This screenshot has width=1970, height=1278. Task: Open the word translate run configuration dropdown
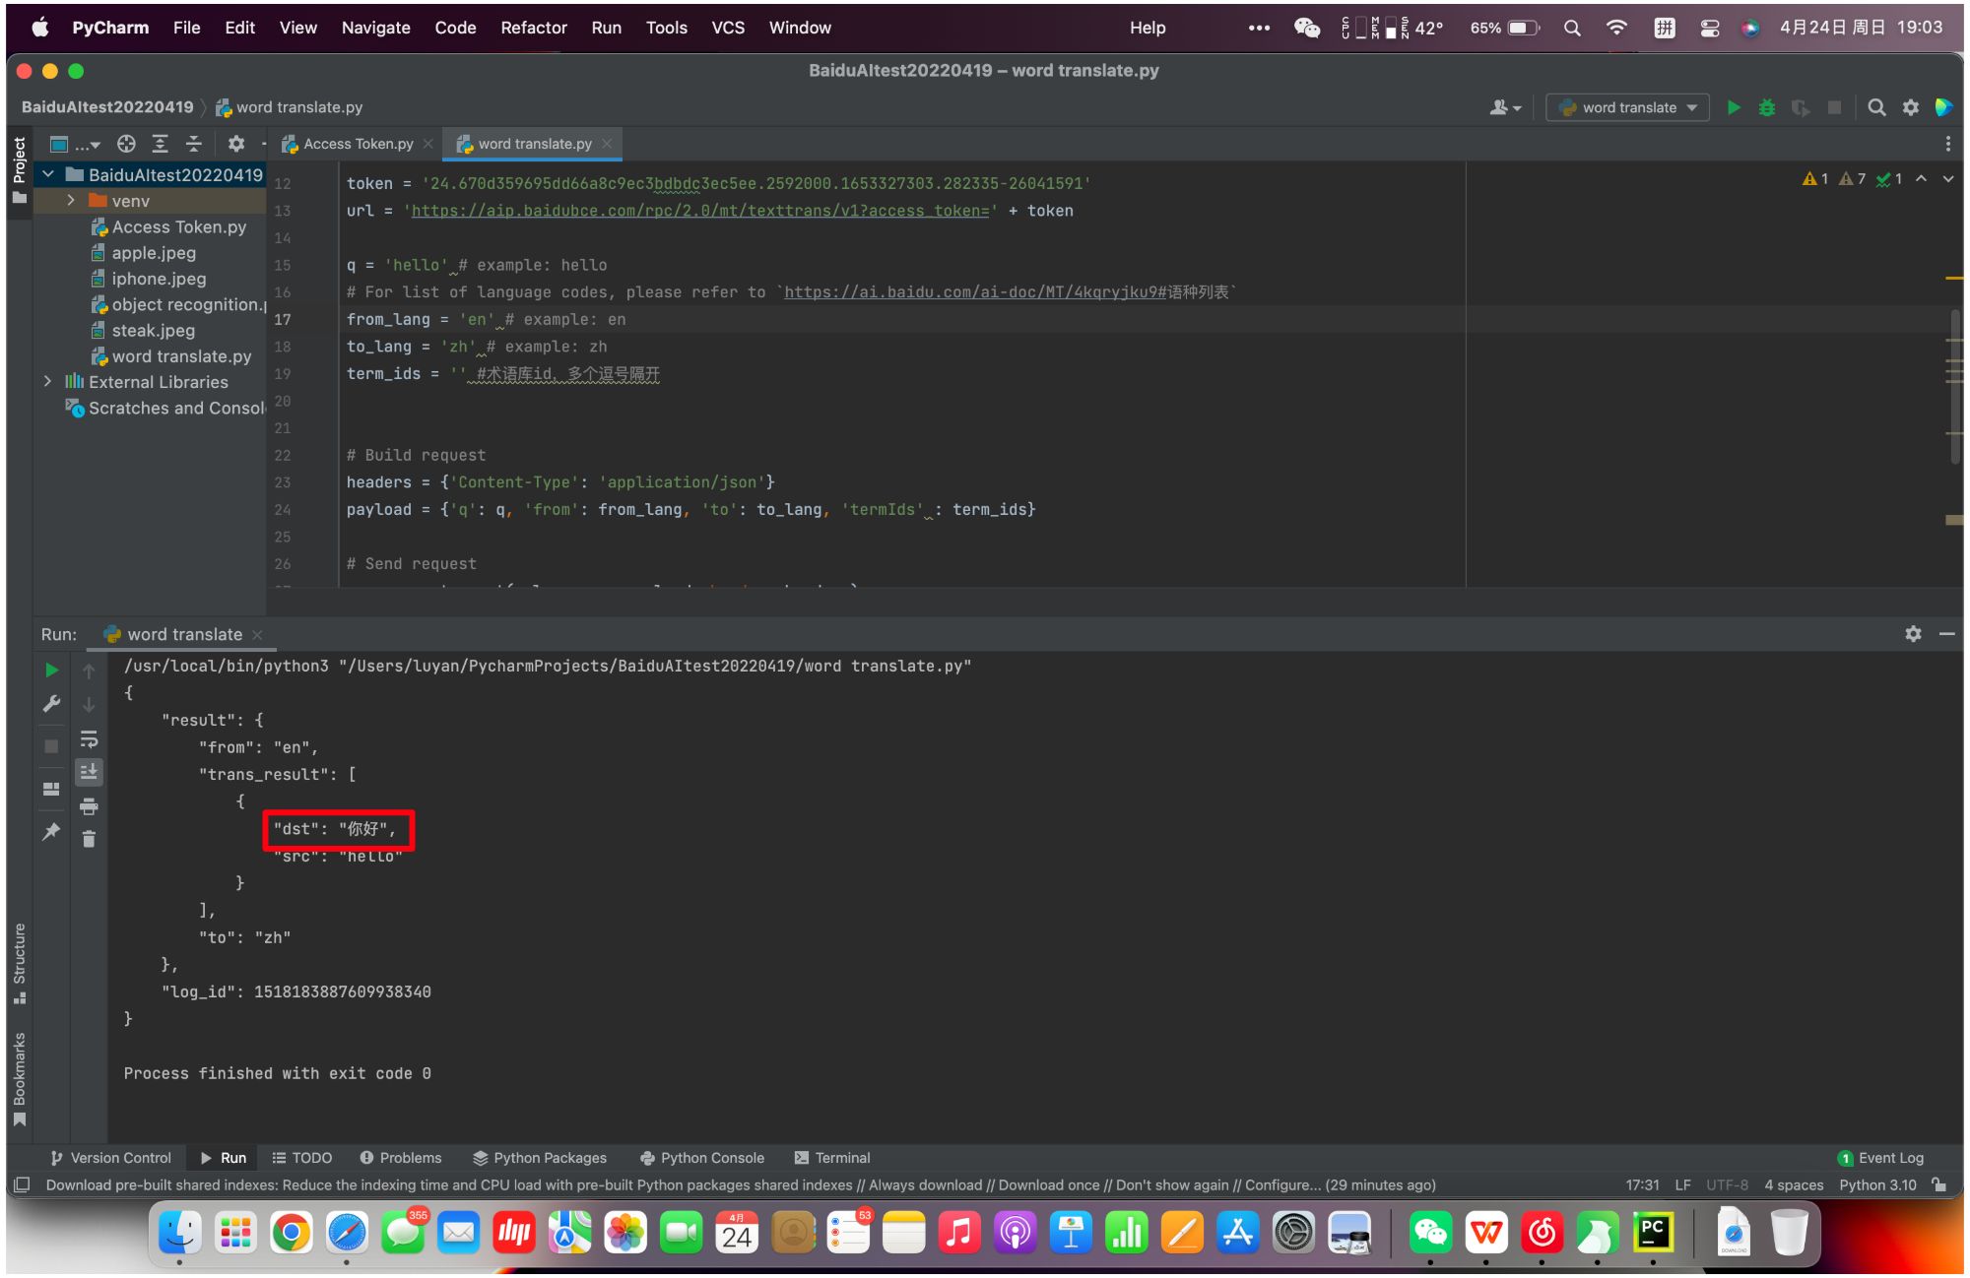click(x=1628, y=107)
